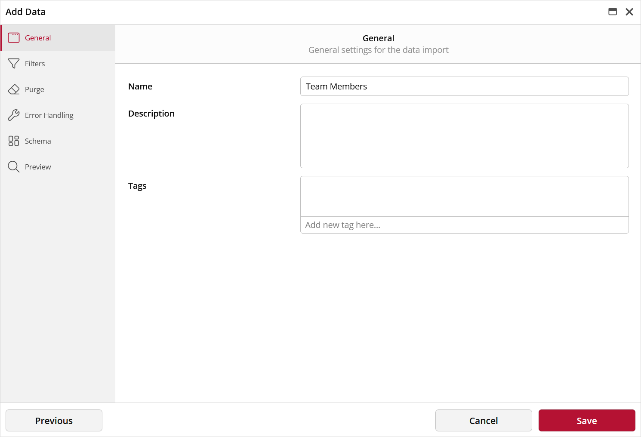641x437 pixels.
Task: Open the Preview text label
Action: click(x=38, y=167)
